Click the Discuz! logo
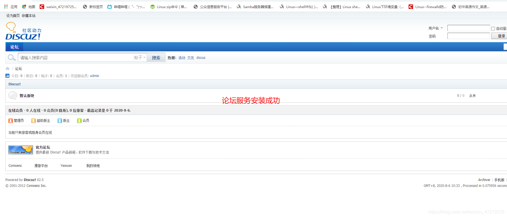Screen dimensions: 507x217 [23, 31]
